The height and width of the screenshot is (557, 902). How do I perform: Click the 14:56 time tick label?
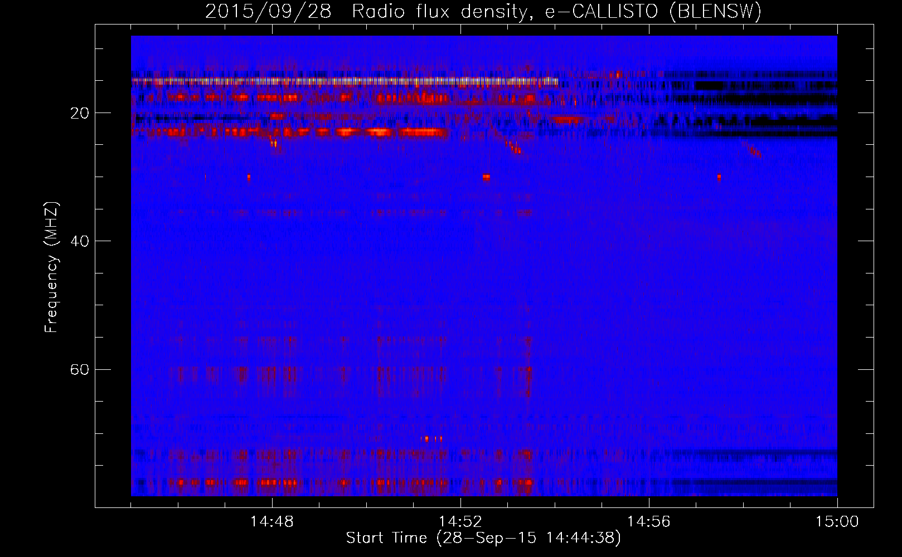649,522
